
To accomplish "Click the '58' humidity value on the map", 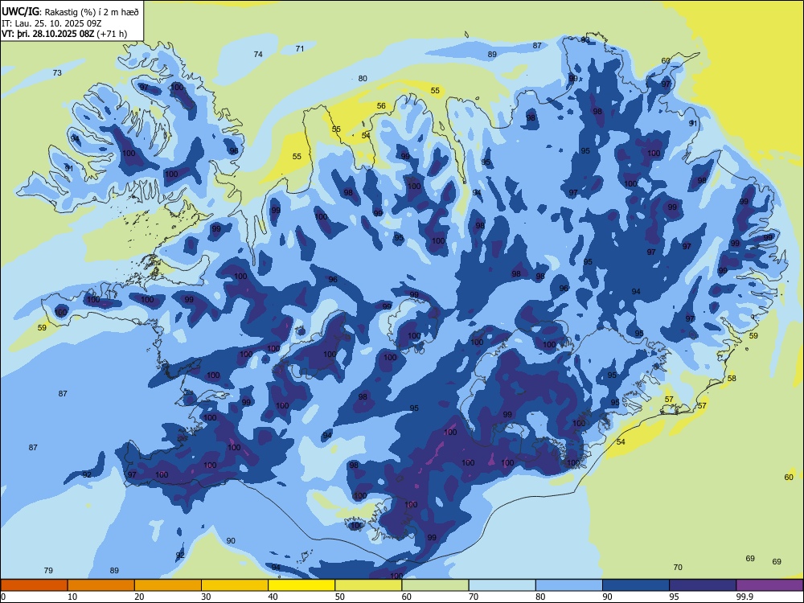I will tap(732, 379).
